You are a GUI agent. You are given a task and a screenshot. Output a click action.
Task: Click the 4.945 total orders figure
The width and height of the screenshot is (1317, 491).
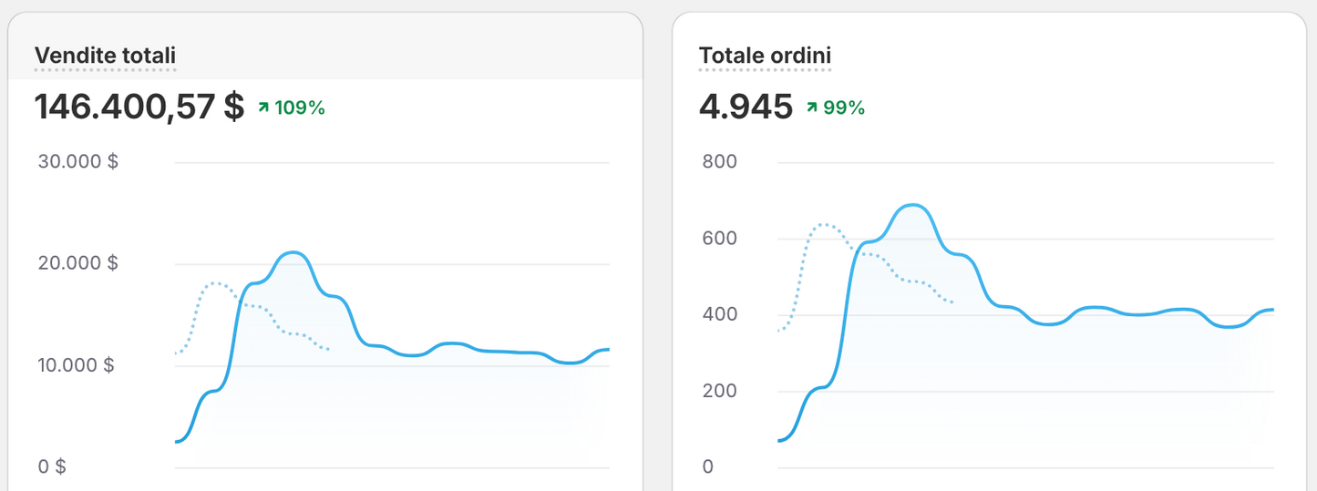pyautogui.click(x=746, y=107)
